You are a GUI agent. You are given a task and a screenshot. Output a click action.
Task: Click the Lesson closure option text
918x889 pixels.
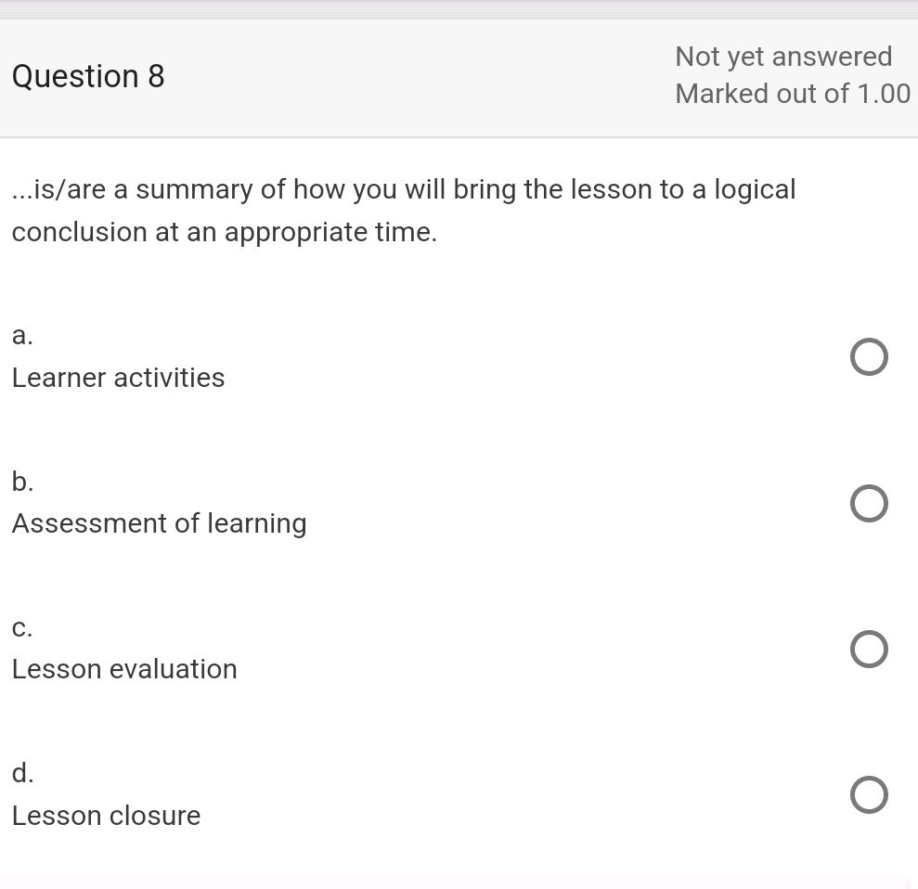(x=106, y=816)
